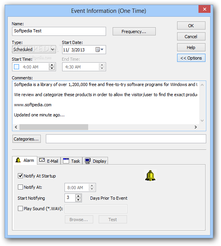This screenshot has height=246, width=221.
Task: Open the Frequency... settings
Action: 134,32
